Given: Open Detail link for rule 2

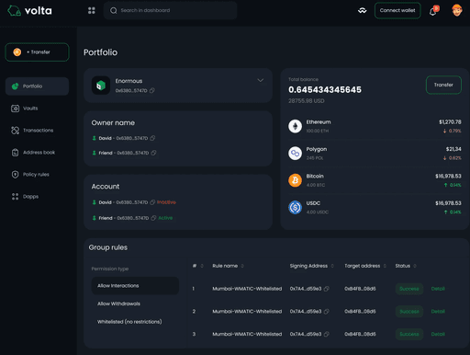Looking at the screenshot, I should click(x=438, y=312).
